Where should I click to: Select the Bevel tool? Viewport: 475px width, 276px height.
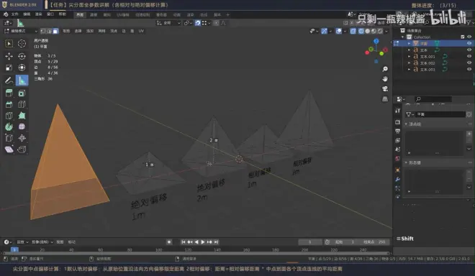coord(9,104)
